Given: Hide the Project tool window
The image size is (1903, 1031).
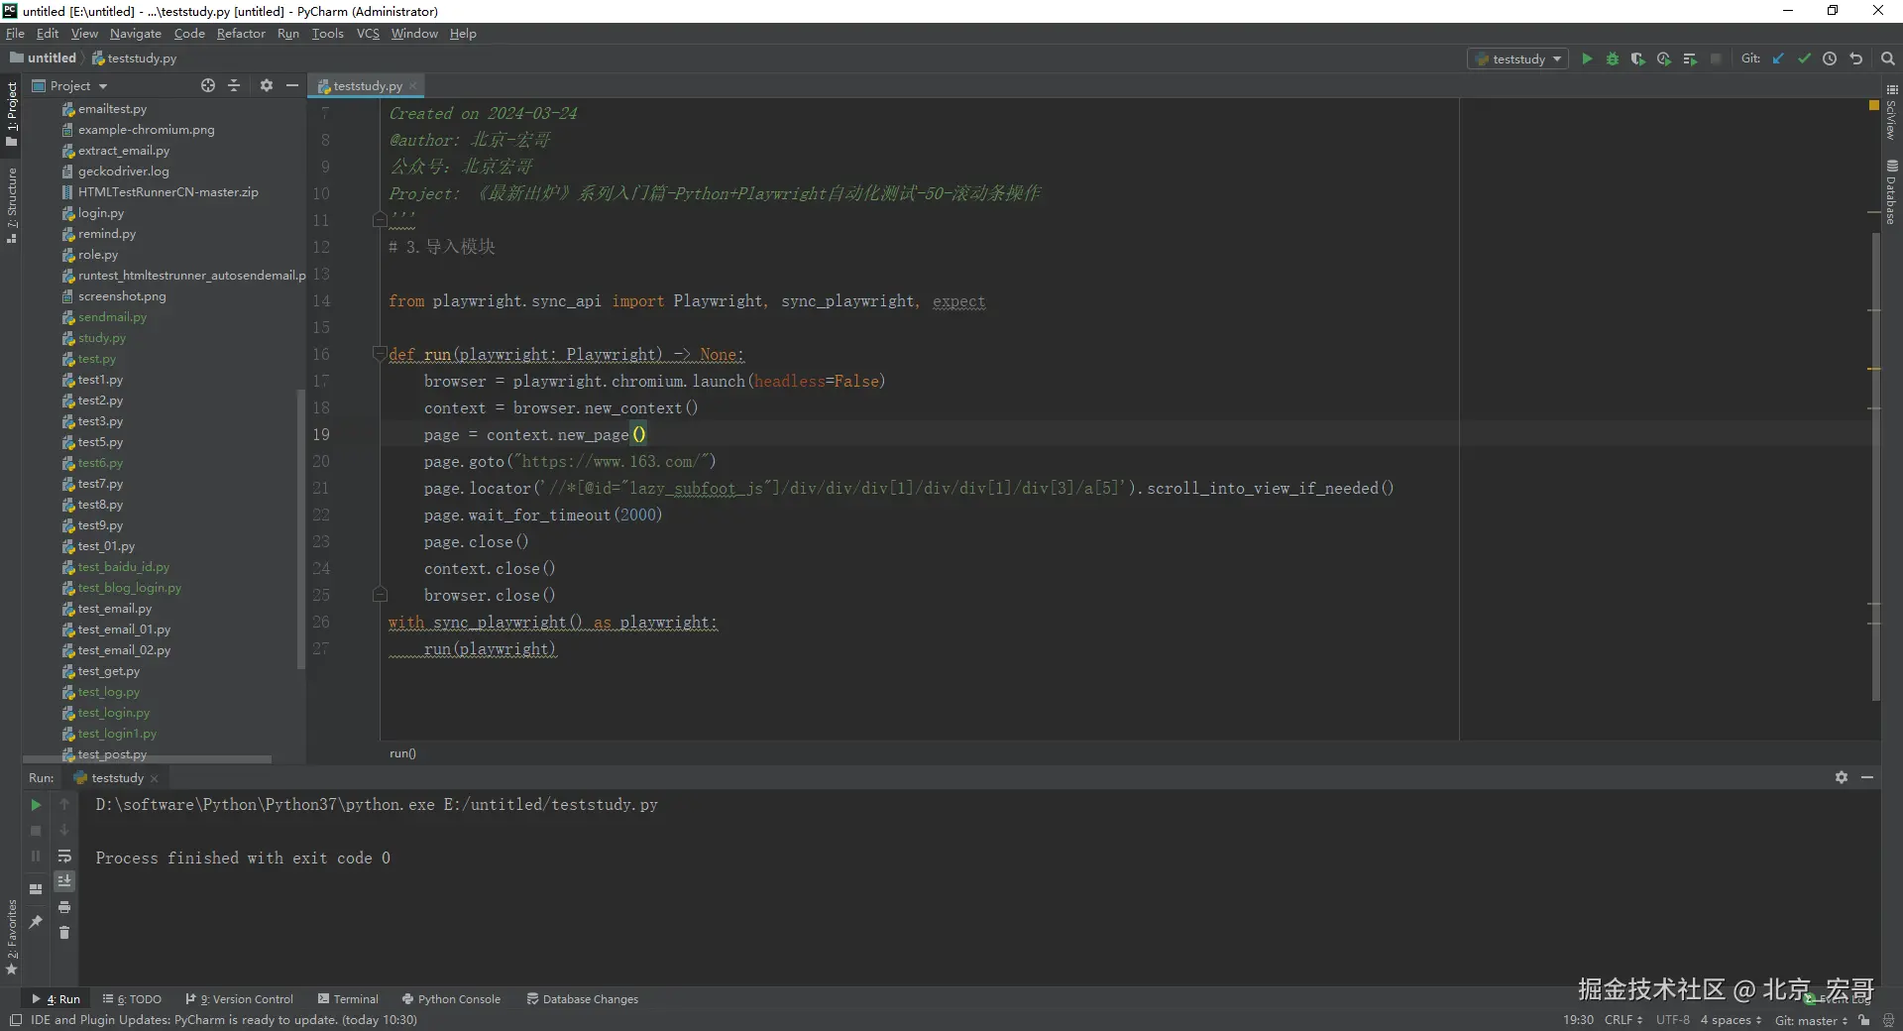Looking at the screenshot, I should click(292, 86).
